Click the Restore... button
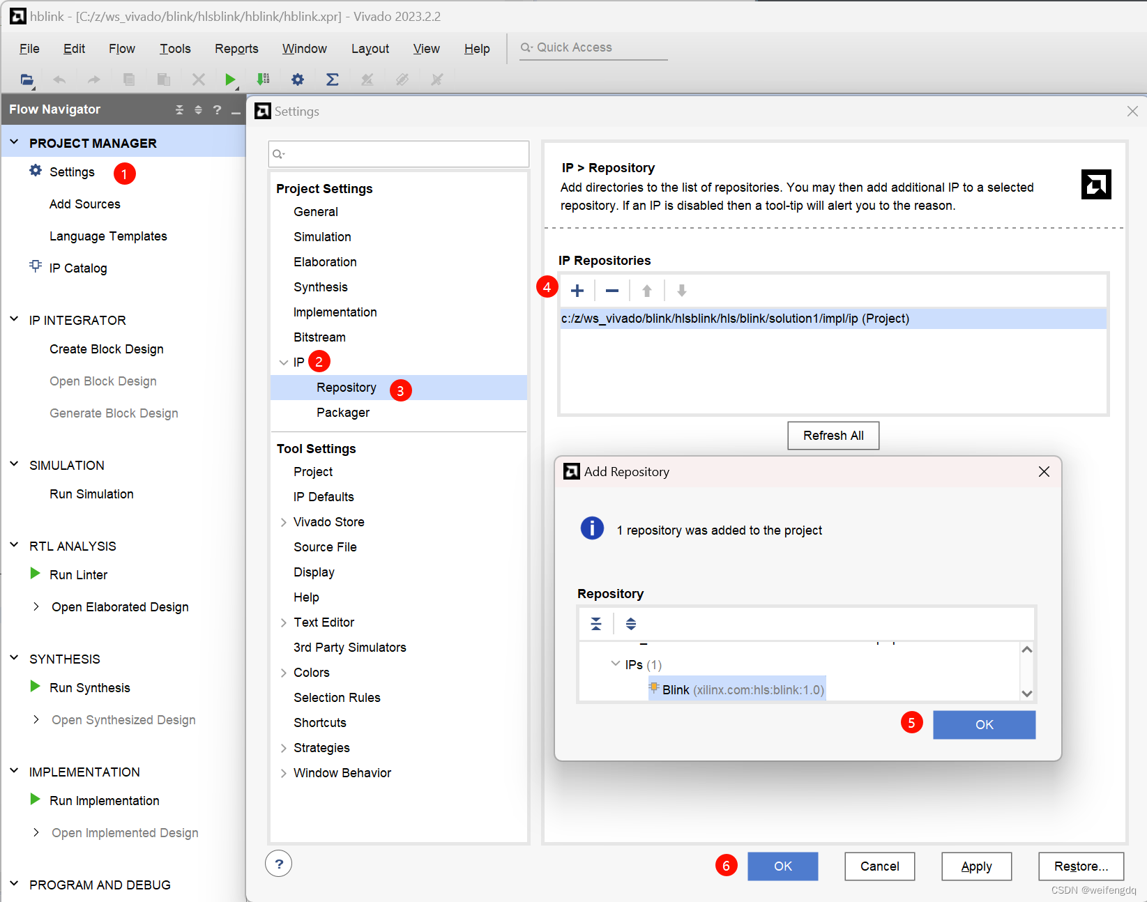The height and width of the screenshot is (902, 1147). click(1081, 866)
